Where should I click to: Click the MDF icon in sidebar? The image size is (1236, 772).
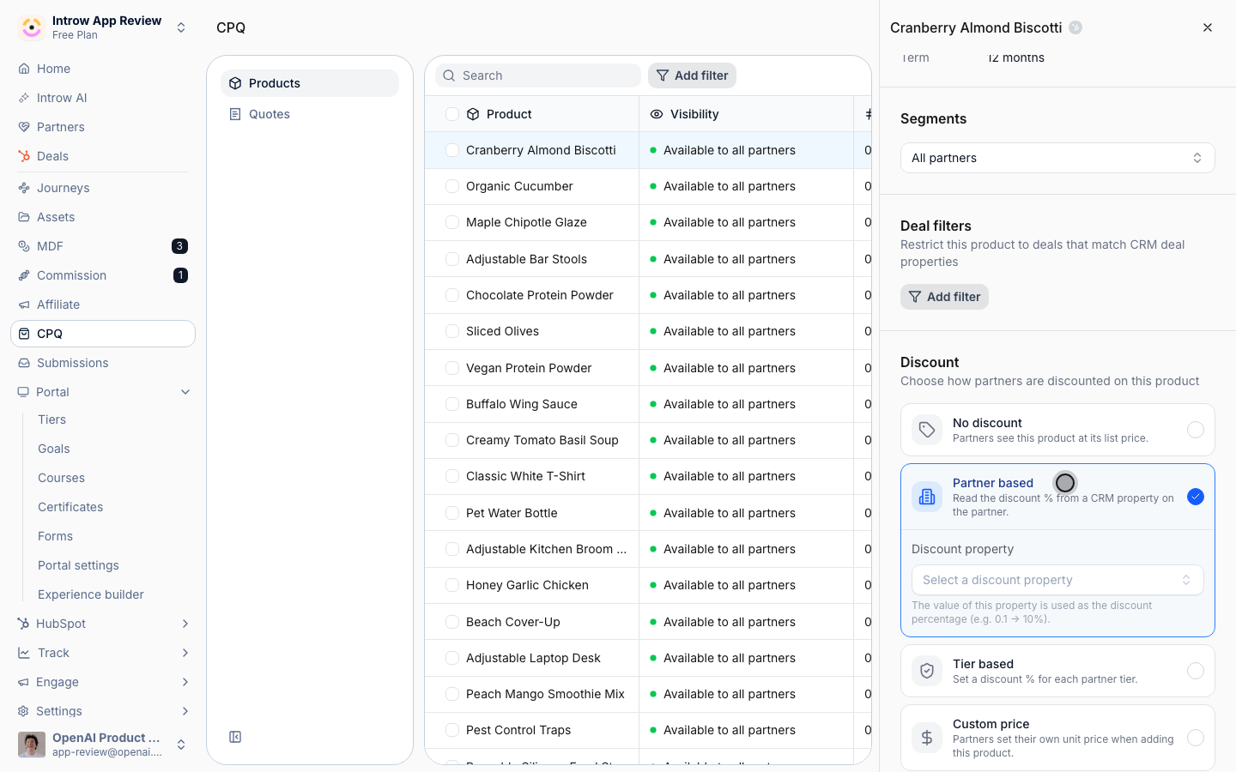[24, 246]
